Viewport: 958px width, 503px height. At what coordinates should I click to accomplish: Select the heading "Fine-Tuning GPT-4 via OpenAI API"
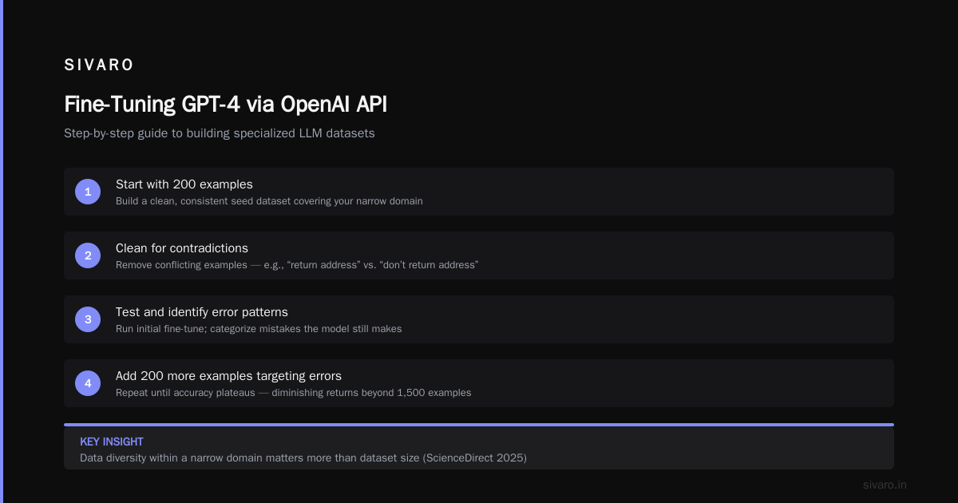click(x=226, y=104)
